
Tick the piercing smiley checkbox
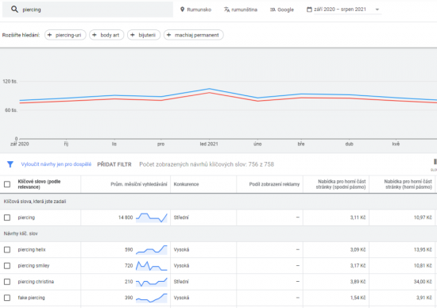coord(7,266)
